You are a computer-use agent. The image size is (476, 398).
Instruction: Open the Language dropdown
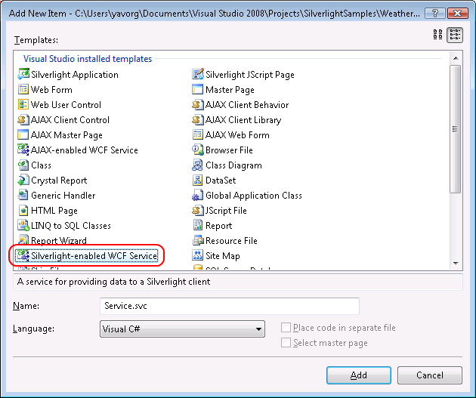[182, 329]
